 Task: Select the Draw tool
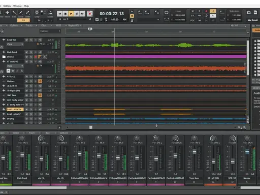point(21,12)
